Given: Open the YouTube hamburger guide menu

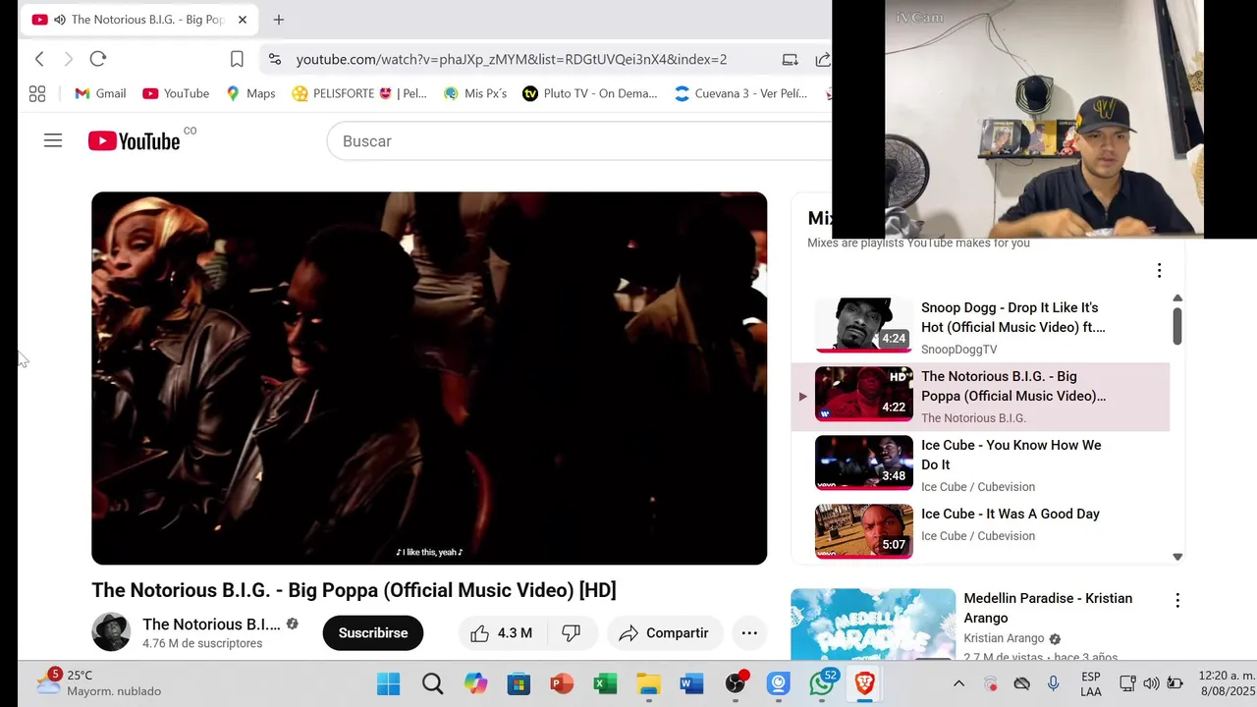Looking at the screenshot, I should (x=53, y=140).
